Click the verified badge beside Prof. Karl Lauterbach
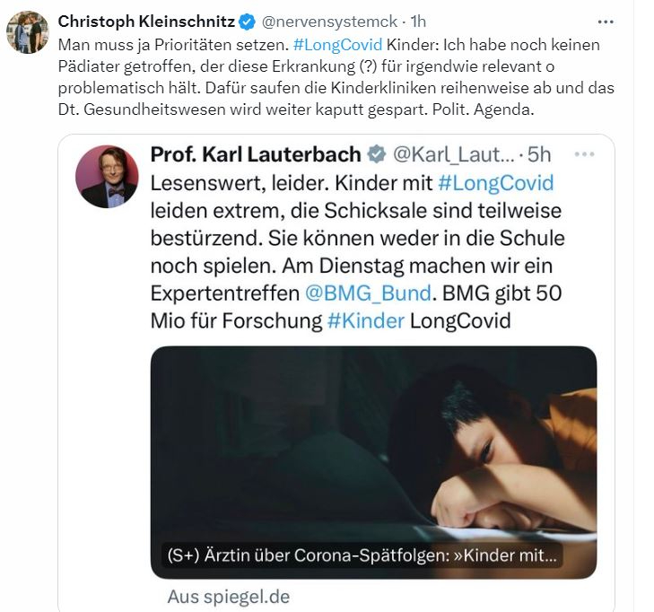The width and height of the screenshot is (654, 612). 379,153
